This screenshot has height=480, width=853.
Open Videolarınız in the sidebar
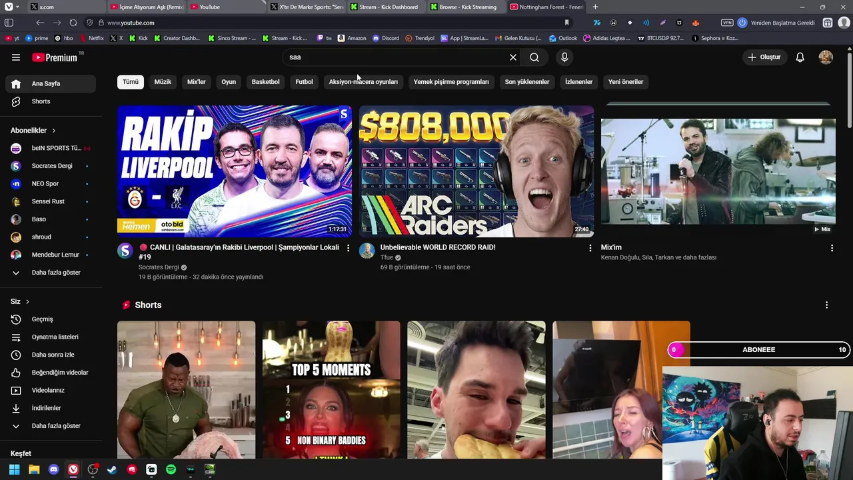[51, 390]
